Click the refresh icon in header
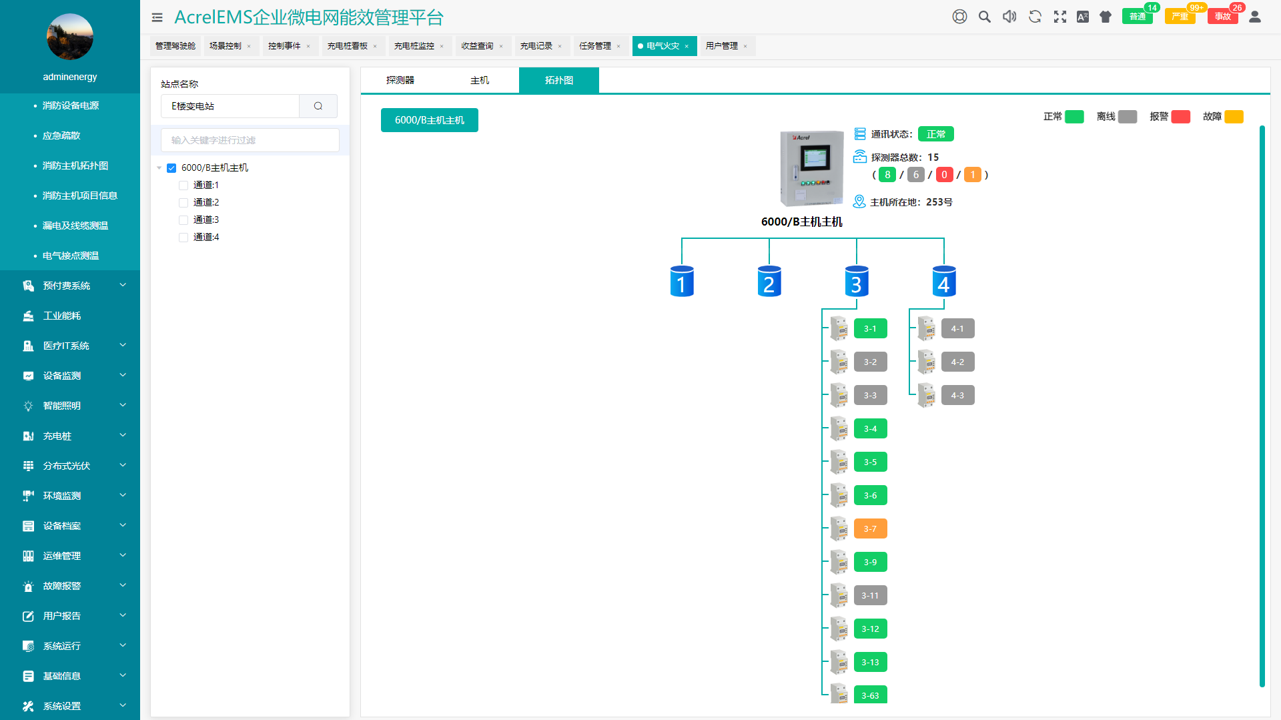This screenshot has width=1281, height=720. pos(1035,17)
